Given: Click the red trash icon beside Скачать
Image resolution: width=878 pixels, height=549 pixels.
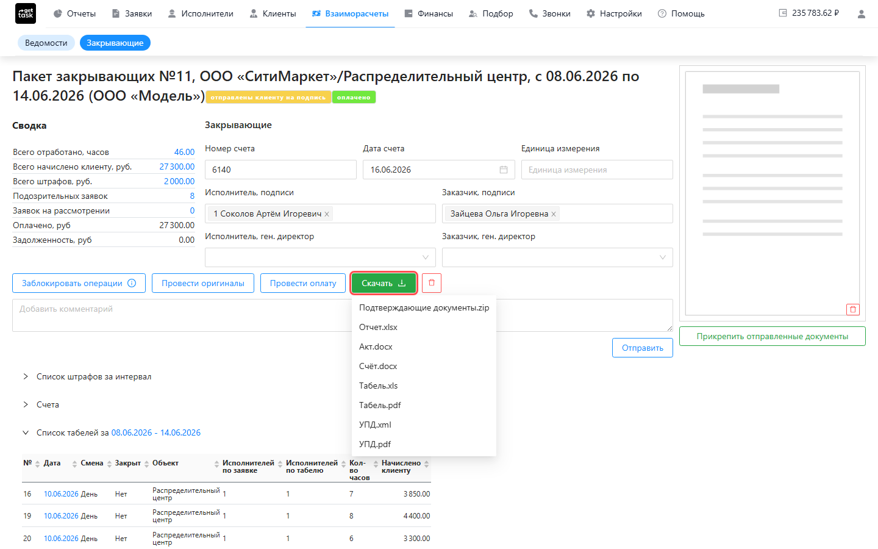Looking at the screenshot, I should click(432, 283).
